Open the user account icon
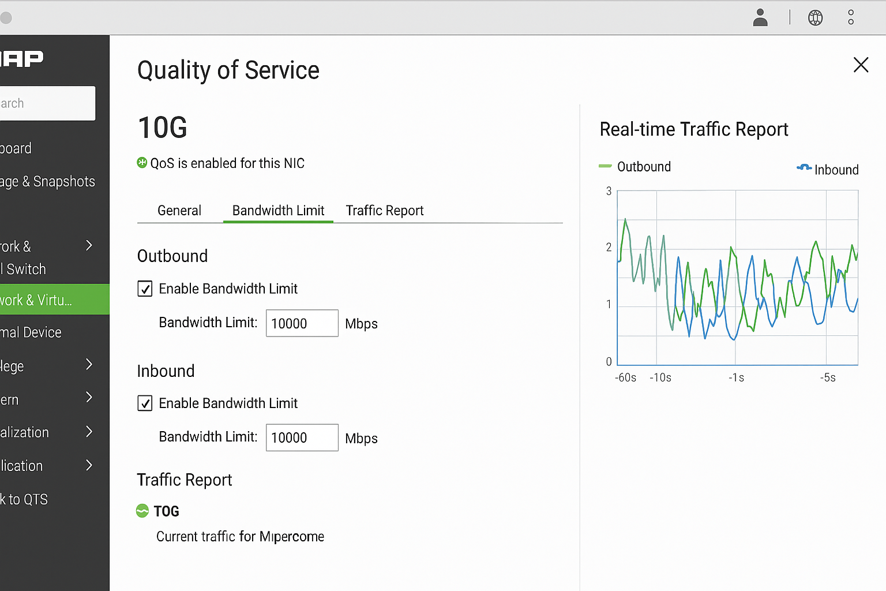886x591 pixels. click(760, 17)
